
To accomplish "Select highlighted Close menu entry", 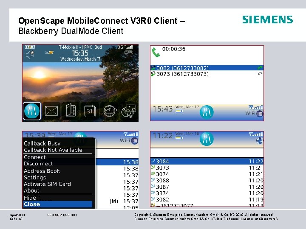I will tap(58, 204).
